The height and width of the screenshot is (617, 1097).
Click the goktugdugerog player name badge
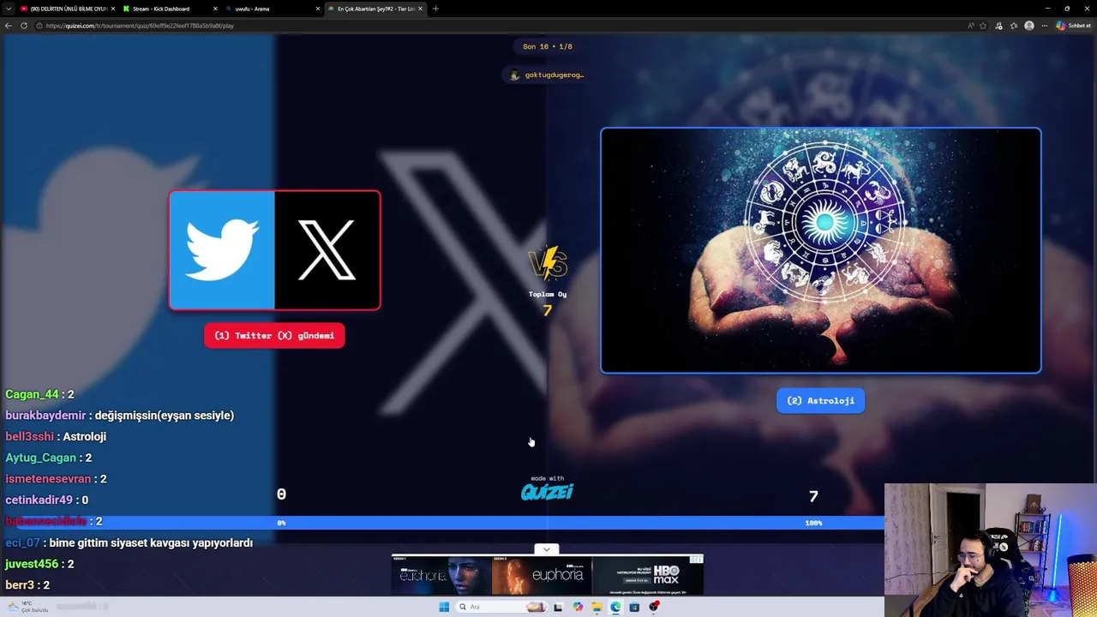tap(546, 75)
